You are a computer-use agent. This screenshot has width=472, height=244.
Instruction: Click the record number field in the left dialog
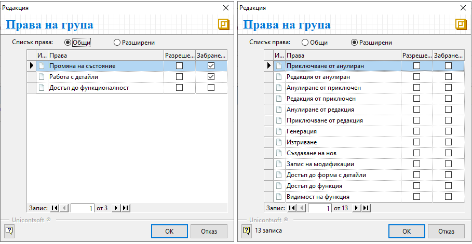pos(82,208)
